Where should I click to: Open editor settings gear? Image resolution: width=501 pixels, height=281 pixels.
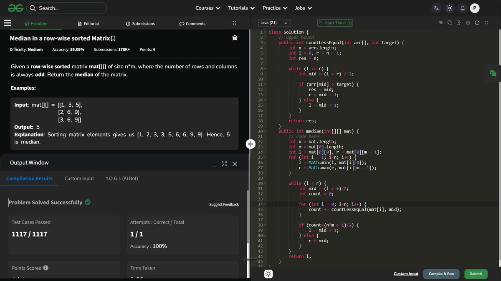[468, 23]
